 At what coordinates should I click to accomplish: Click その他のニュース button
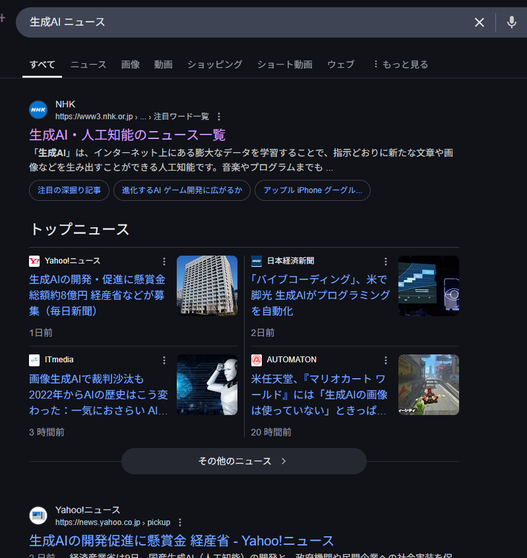(x=244, y=461)
